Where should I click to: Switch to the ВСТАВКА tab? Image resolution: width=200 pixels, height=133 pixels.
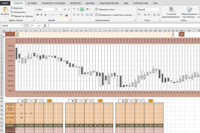coord(32,3)
